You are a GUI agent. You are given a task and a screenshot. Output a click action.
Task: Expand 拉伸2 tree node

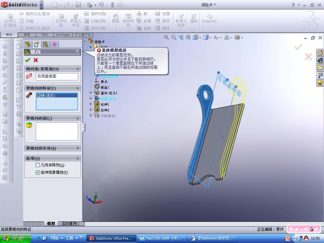click(91, 110)
